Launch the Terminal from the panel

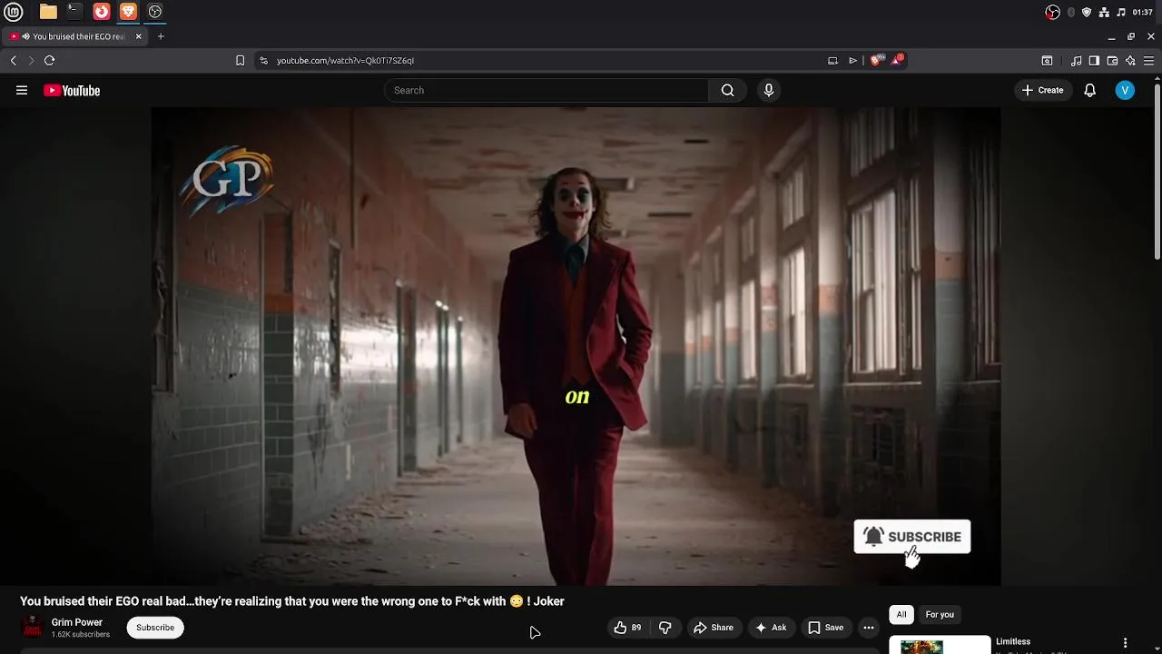74,12
